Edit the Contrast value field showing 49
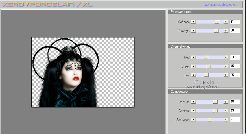The width and height of the screenshot is (246, 134). (235, 111)
